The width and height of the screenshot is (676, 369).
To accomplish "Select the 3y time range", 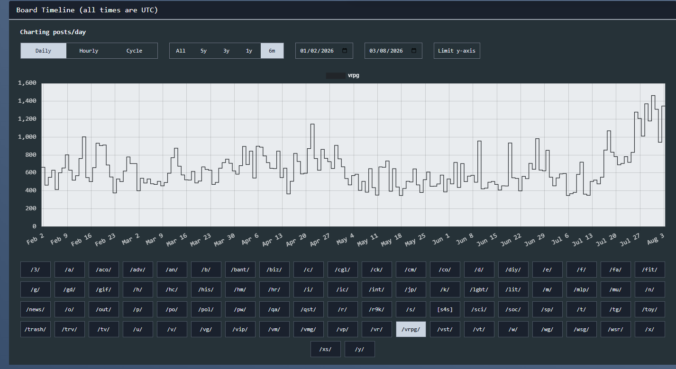I will click(227, 51).
